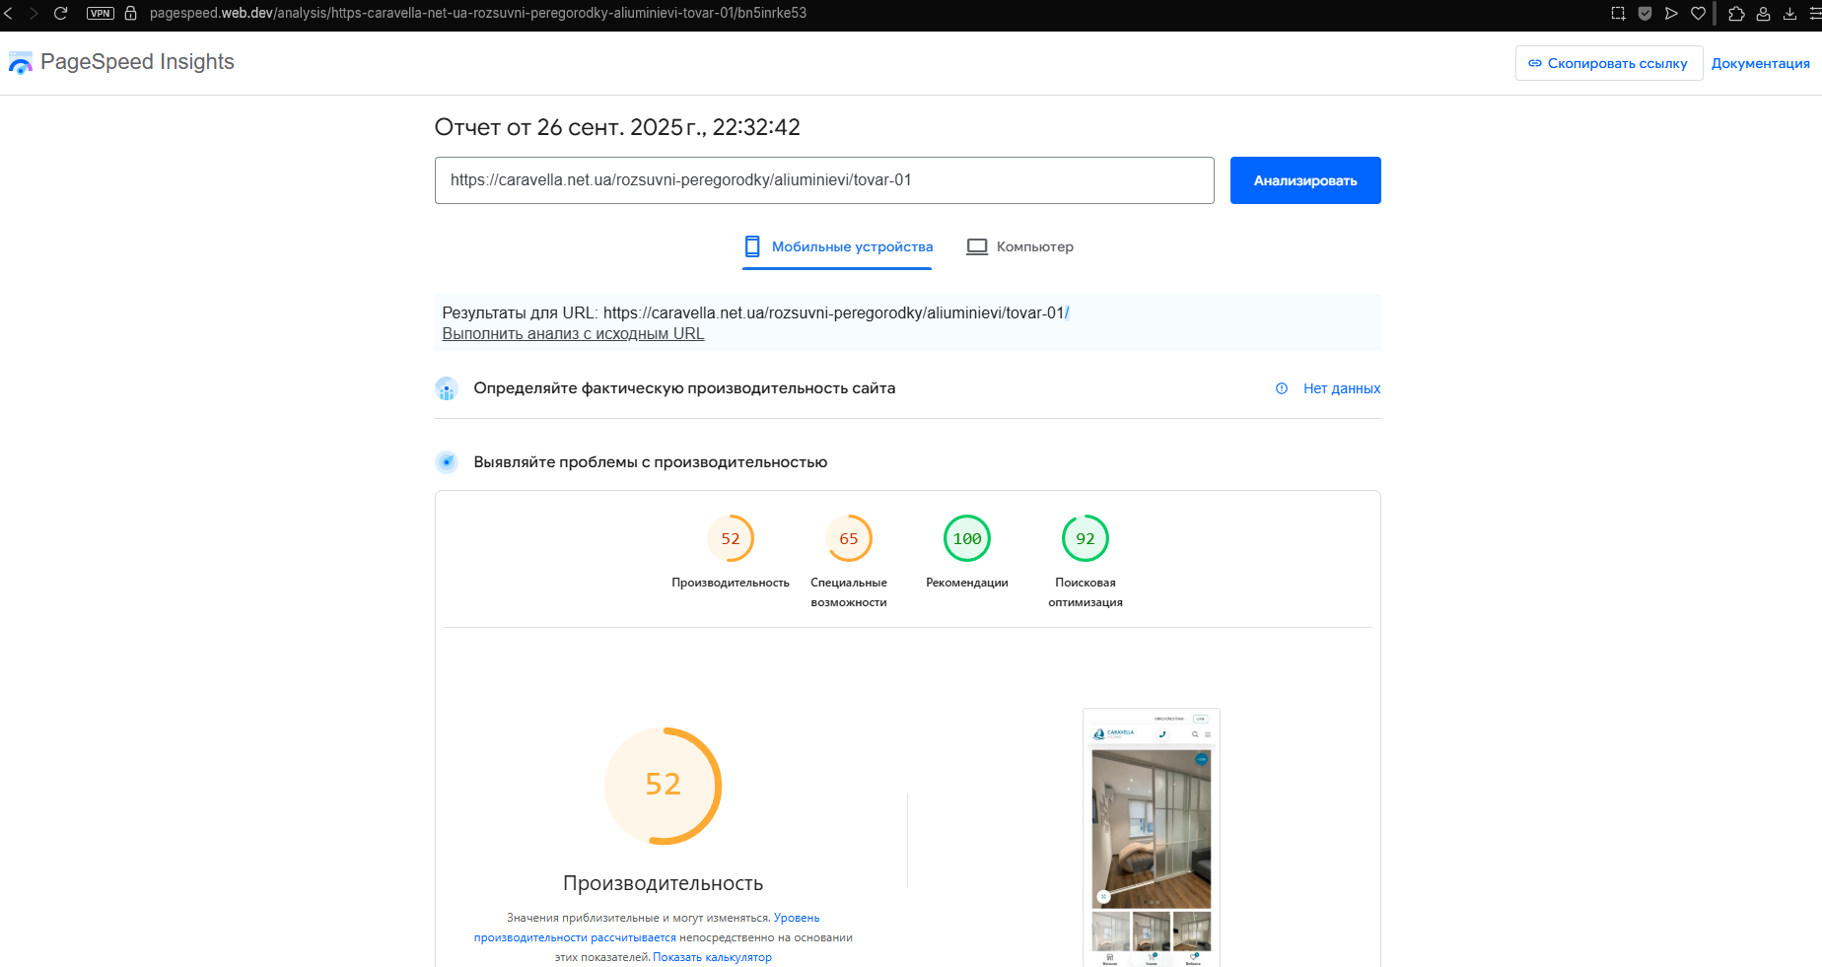1822x967 pixels.
Task: Switch to the Компьютер tab
Action: click(1019, 246)
